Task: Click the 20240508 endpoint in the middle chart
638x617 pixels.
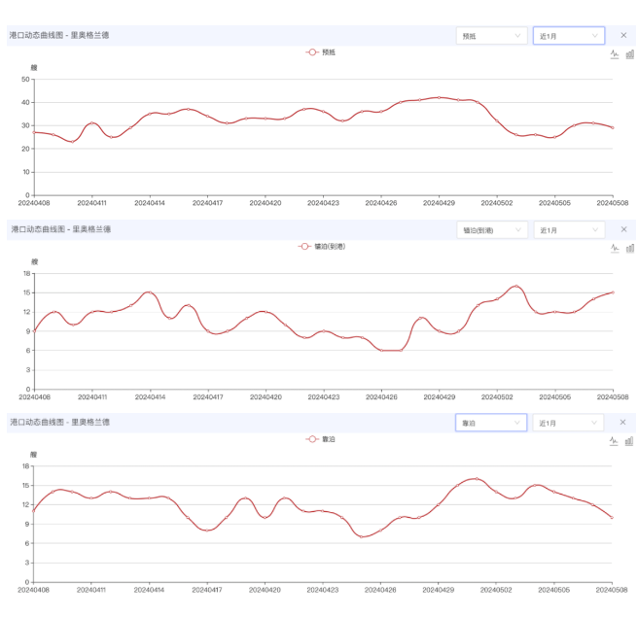Action: coord(613,292)
